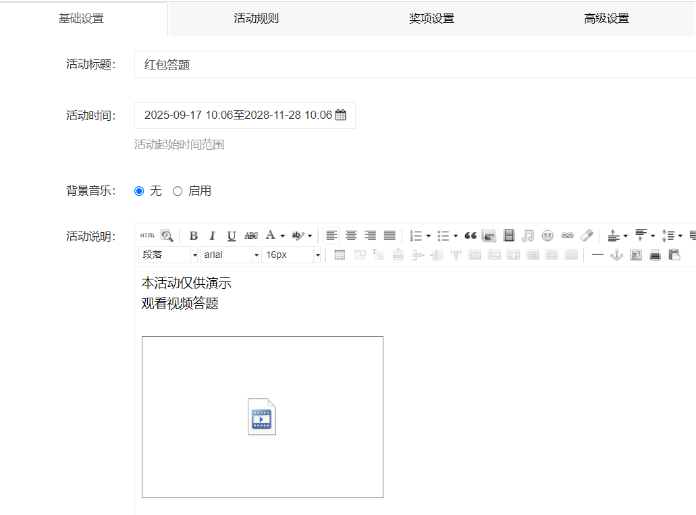
Task: Expand bulleted list style arrow
Action: [456, 236]
